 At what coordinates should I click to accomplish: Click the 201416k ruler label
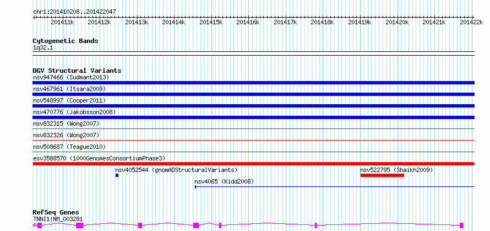coord(248,22)
